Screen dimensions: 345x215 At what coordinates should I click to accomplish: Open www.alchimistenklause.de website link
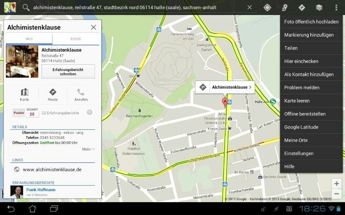point(52,170)
